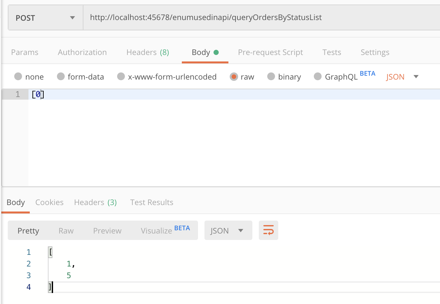The height and width of the screenshot is (304, 440).
Task: View the response Cookies tab
Action: click(x=49, y=202)
